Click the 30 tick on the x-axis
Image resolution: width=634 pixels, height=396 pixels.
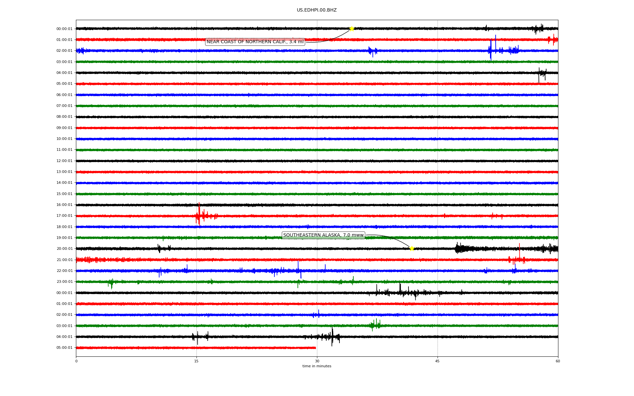coord(317,361)
